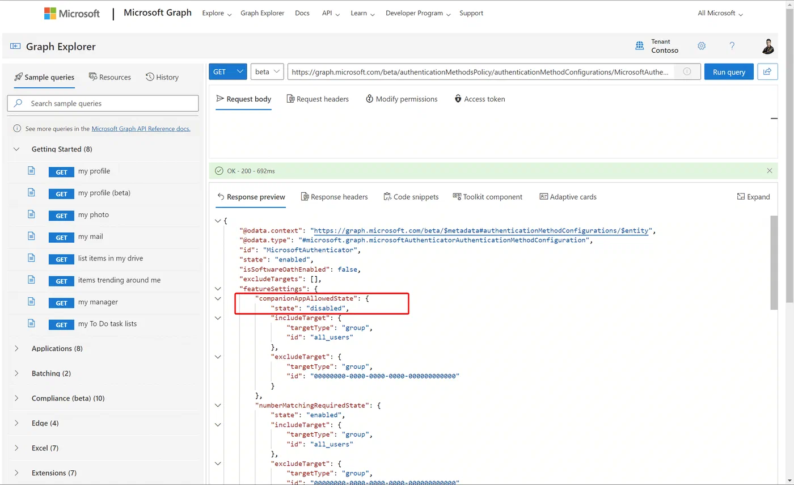The height and width of the screenshot is (485, 794).
Task: Switch to Response headers tab
Action: (x=334, y=197)
